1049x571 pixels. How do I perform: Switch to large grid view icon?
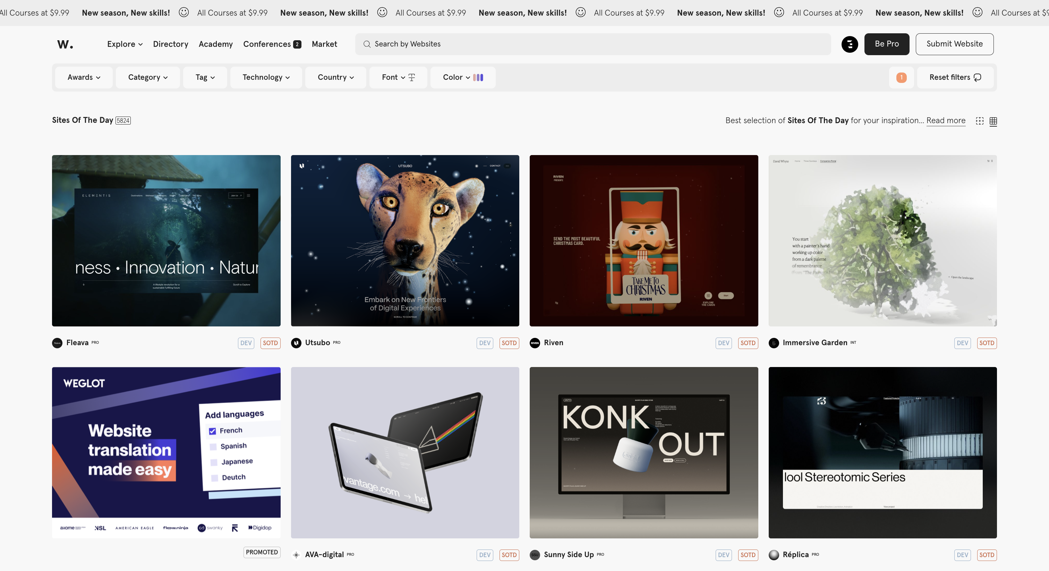tap(979, 121)
